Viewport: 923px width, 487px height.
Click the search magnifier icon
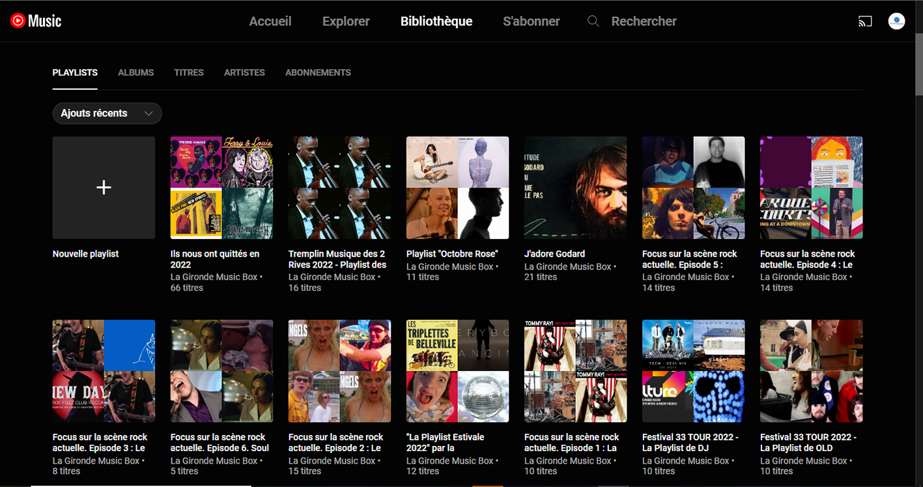593,21
